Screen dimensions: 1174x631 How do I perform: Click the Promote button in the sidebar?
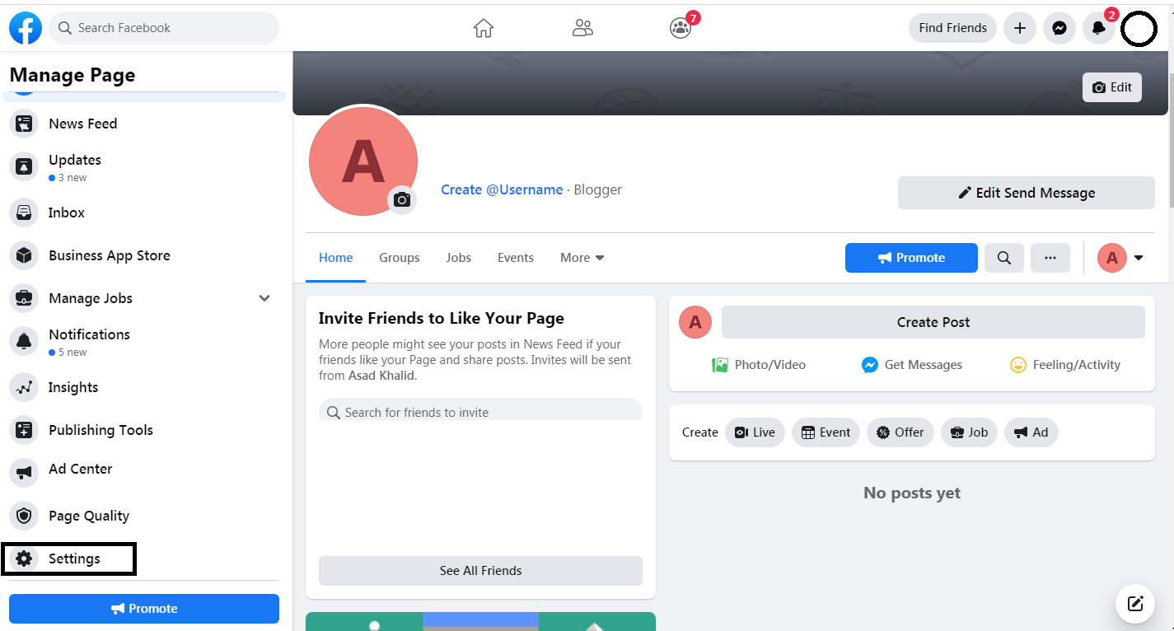click(x=144, y=609)
